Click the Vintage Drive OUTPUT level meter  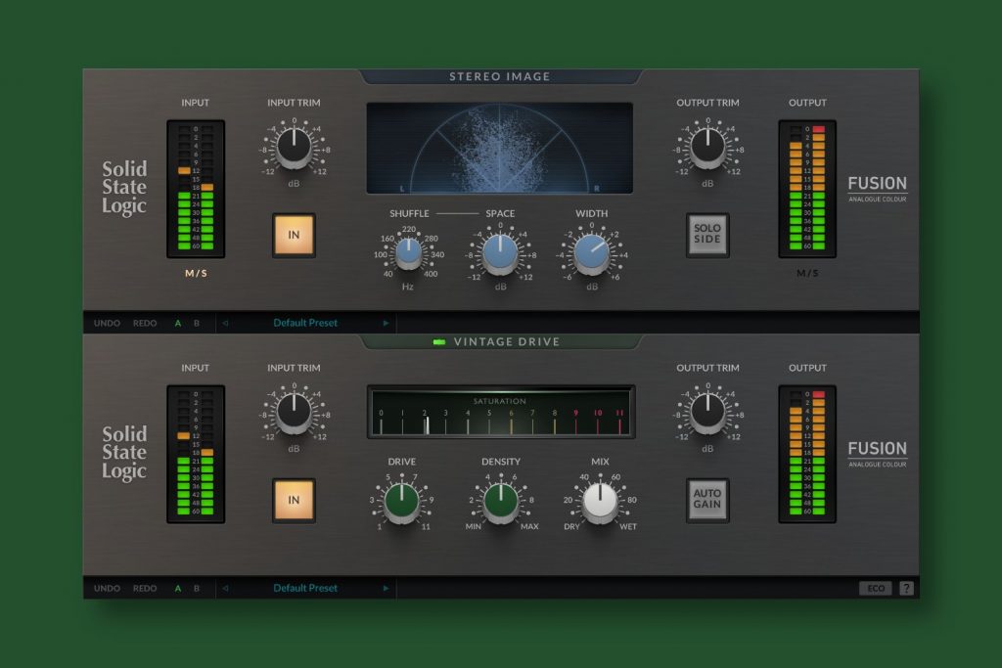[807, 454]
